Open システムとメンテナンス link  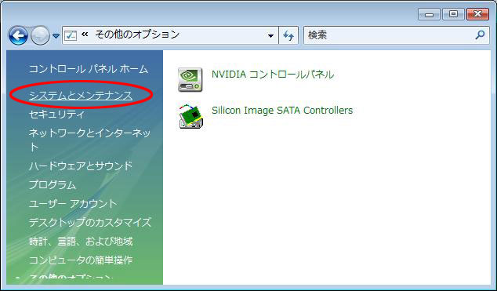pyautogui.click(x=81, y=95)
